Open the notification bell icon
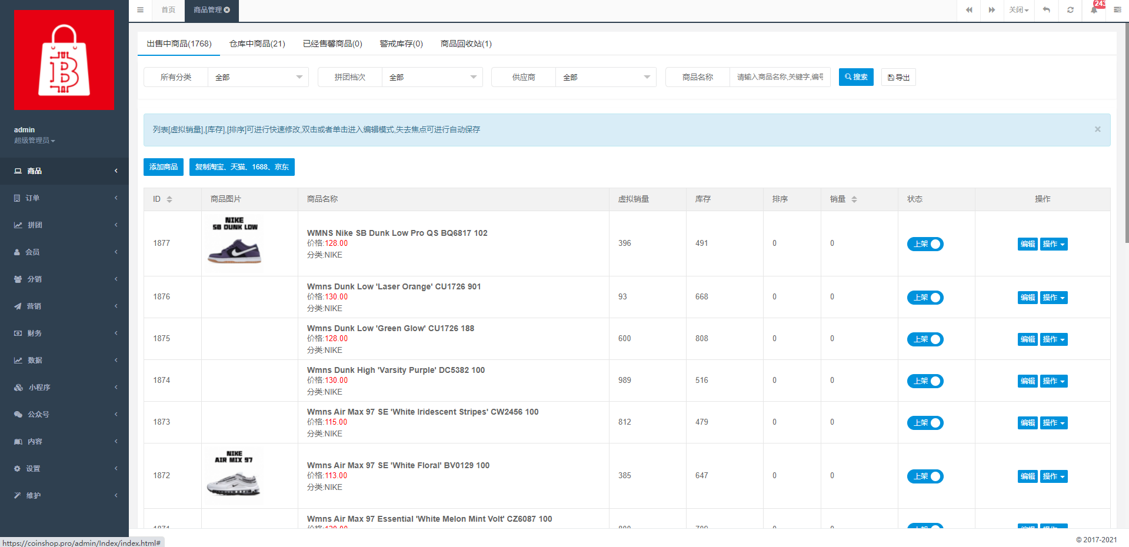 click(1094, 10)
